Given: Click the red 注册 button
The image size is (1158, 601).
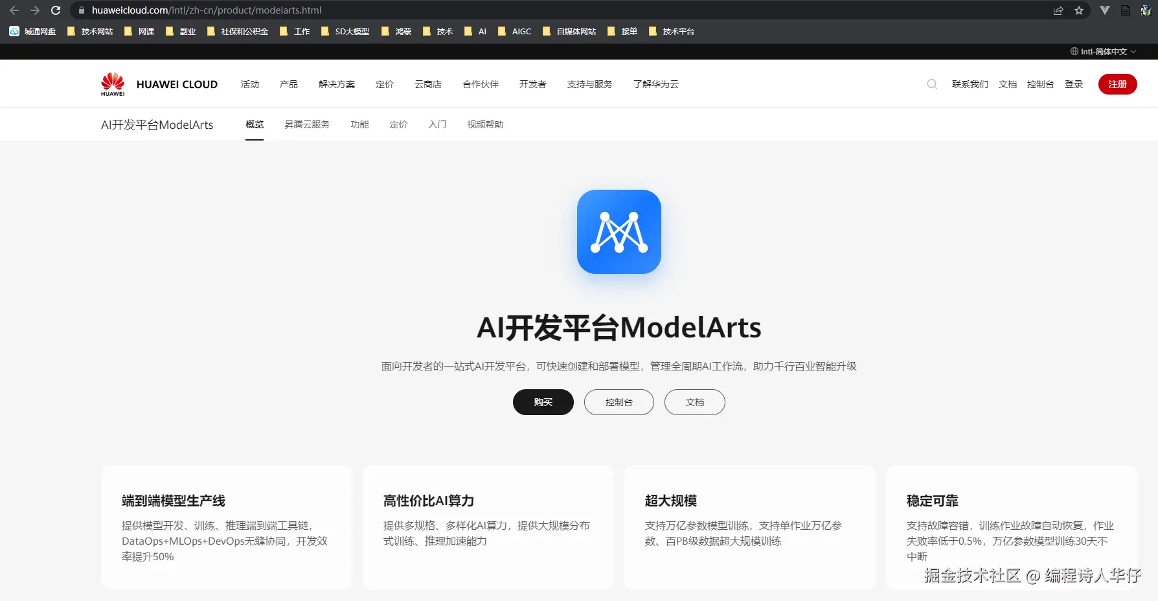Looking at the screenshot, I should [1118, 84].
